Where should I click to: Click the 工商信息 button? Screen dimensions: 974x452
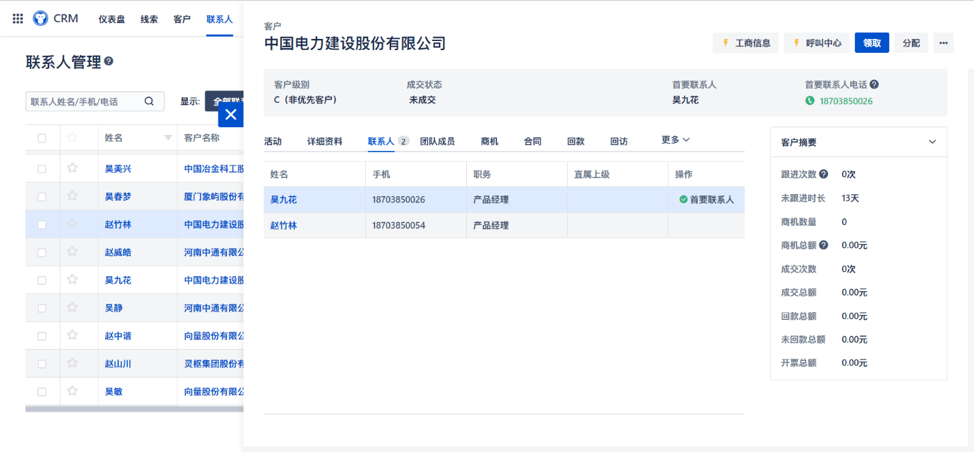pos(745,43)
